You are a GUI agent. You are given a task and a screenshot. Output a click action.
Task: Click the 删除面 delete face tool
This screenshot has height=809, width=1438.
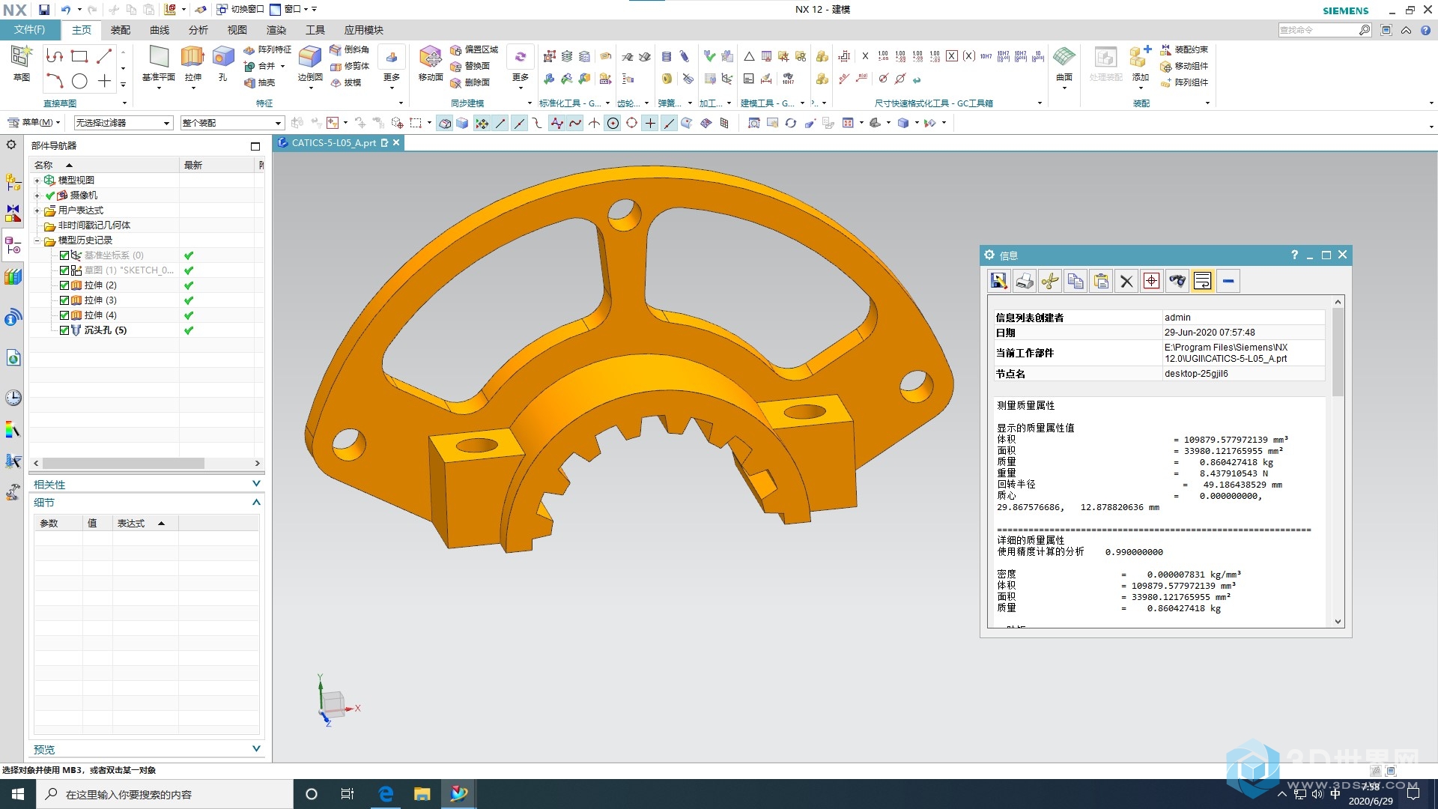click(x=470, y=82)
